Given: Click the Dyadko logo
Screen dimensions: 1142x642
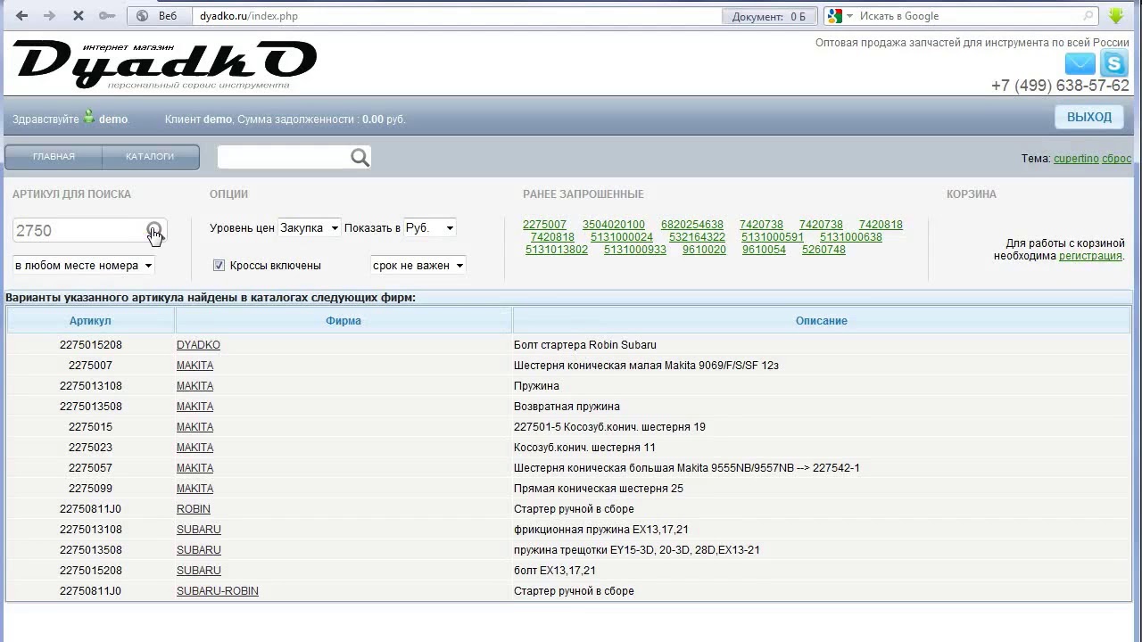Looking at the screenshot, I should pos(165,65).
